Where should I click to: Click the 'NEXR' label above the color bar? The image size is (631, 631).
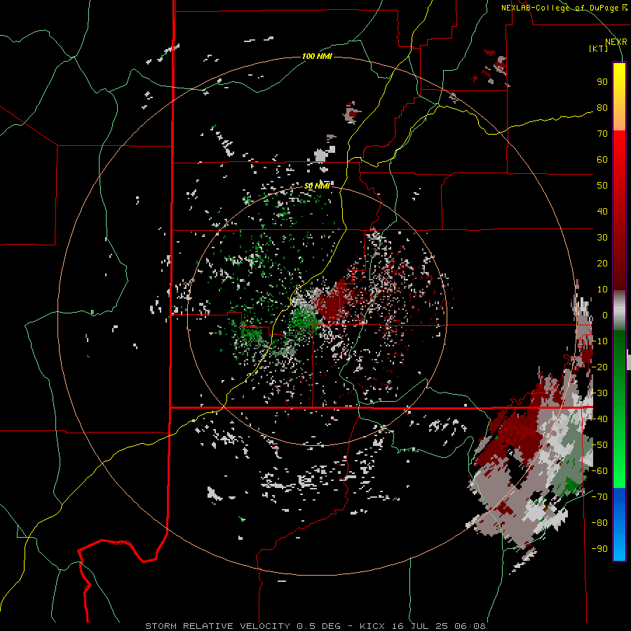616,42
